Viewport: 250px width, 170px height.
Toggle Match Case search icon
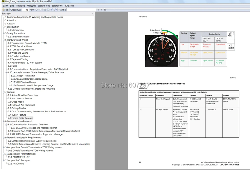point(105,10)
